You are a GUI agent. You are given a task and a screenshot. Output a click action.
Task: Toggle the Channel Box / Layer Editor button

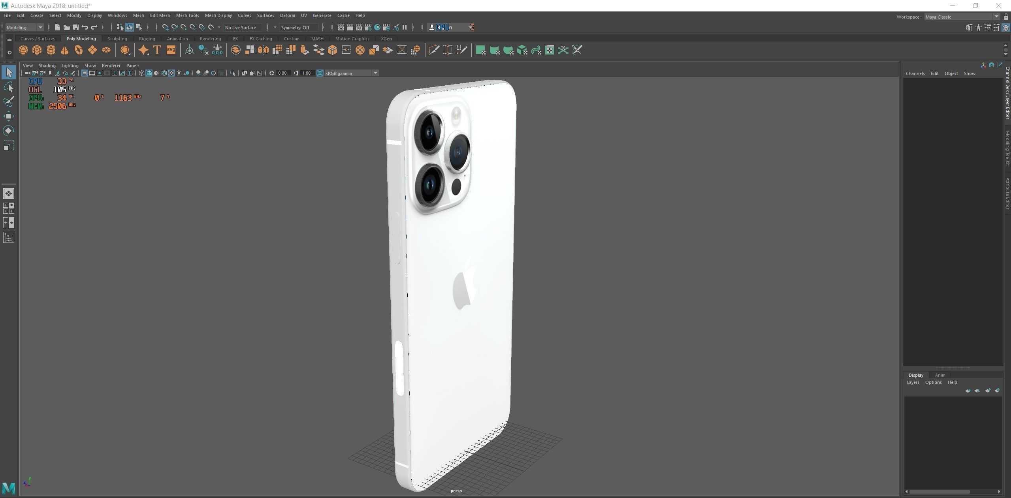pos(1007,27)
